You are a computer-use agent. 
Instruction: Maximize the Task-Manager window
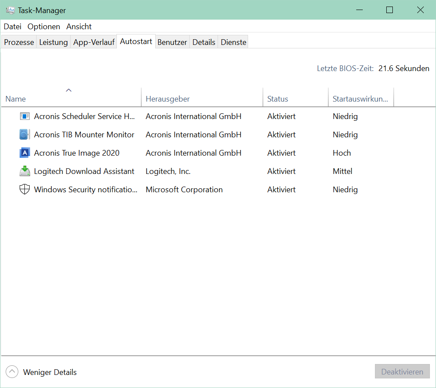(389, 10)
